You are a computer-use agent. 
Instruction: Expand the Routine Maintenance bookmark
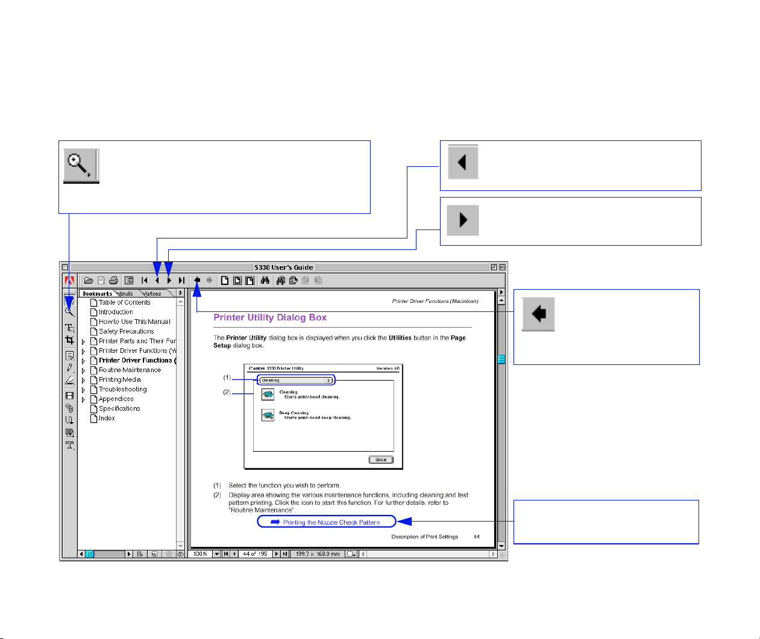(84, 370)
